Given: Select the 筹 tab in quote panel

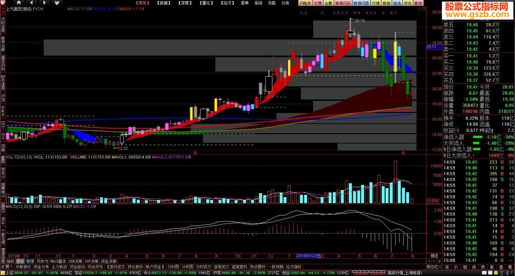Looking at the screenshot, I should 510,267.
